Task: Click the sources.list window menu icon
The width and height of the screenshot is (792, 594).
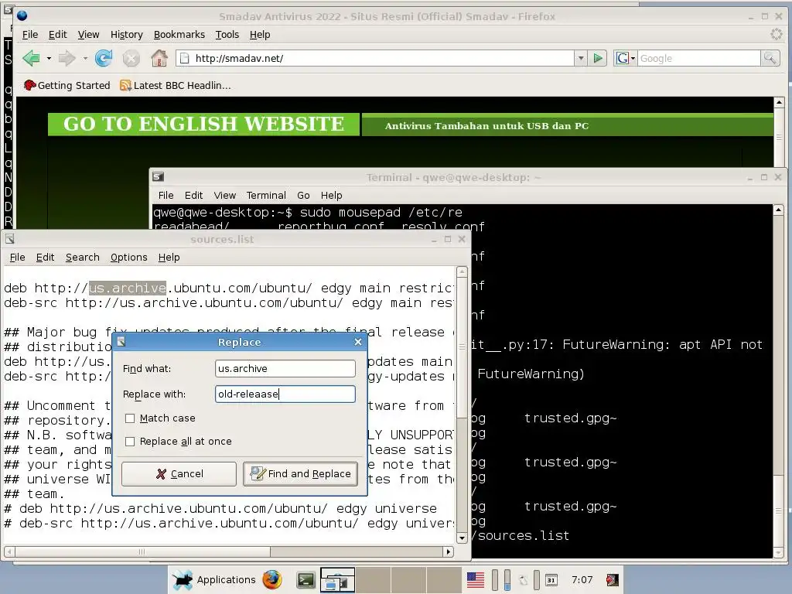Action: (9, 239)
